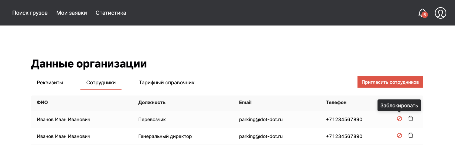Delete the Перевозчик employee using trash icon
This screenshot has width=455, height=159.
click(411, 119)
